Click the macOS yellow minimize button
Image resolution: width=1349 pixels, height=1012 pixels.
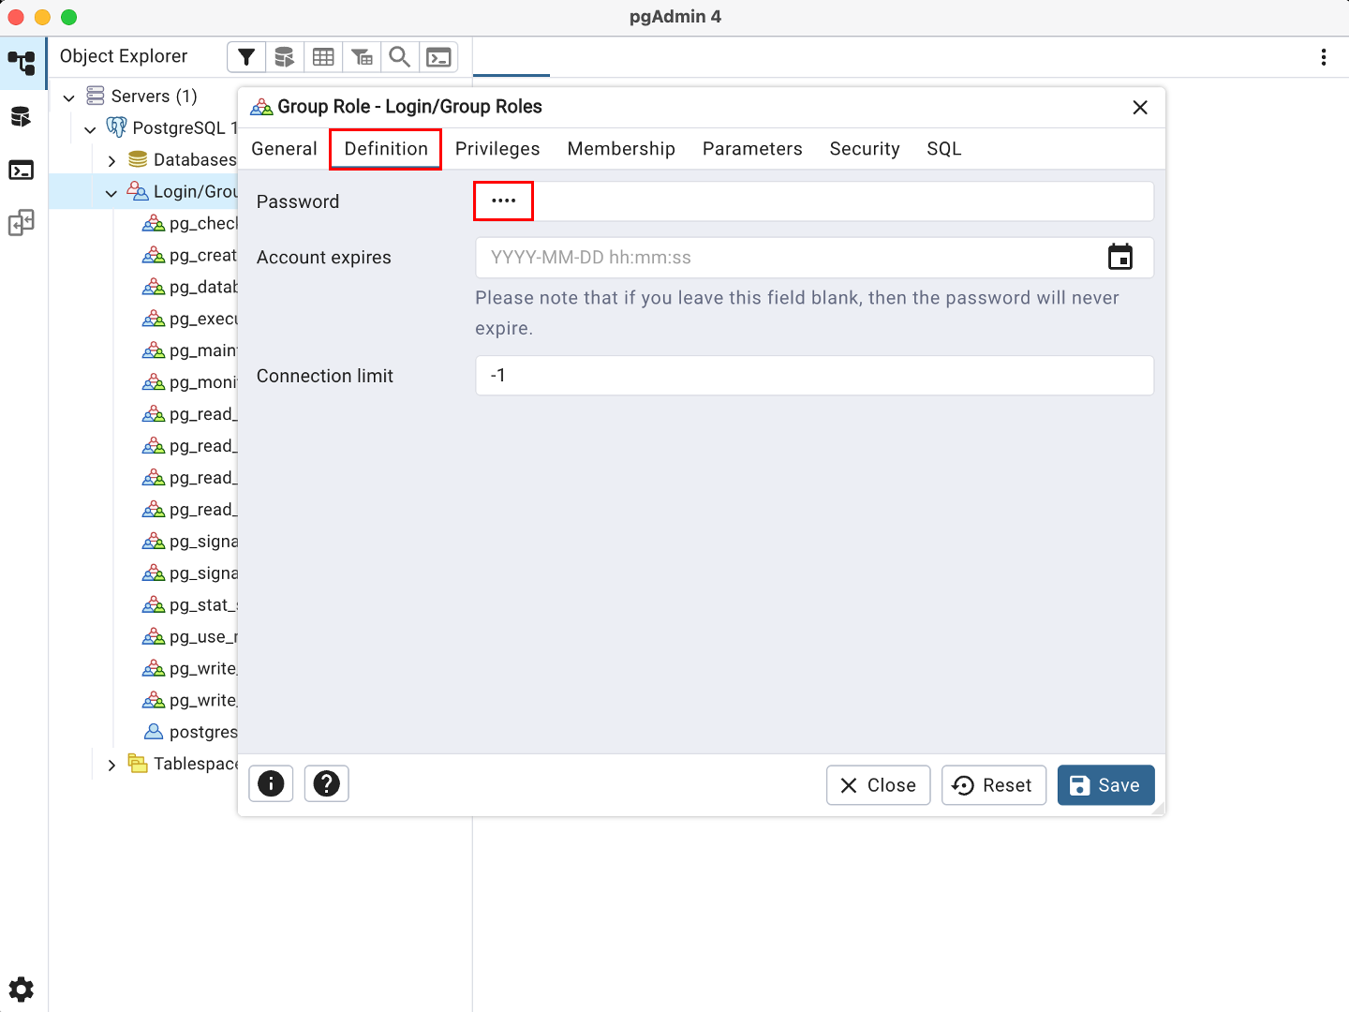coord(42,17)
